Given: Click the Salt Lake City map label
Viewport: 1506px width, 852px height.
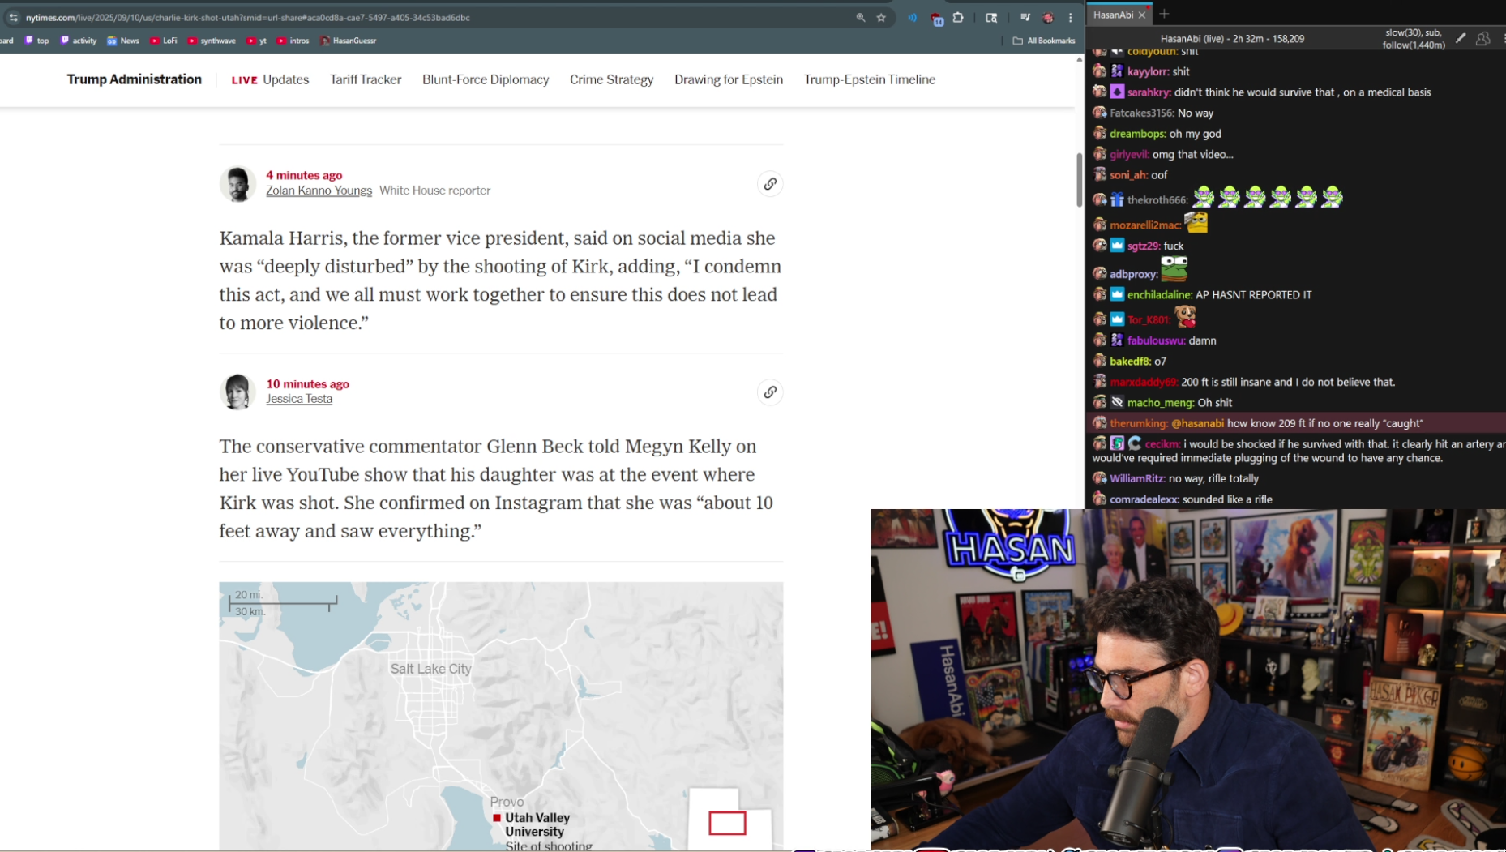Looking at the screenshot, I should (x=430, y=669).
